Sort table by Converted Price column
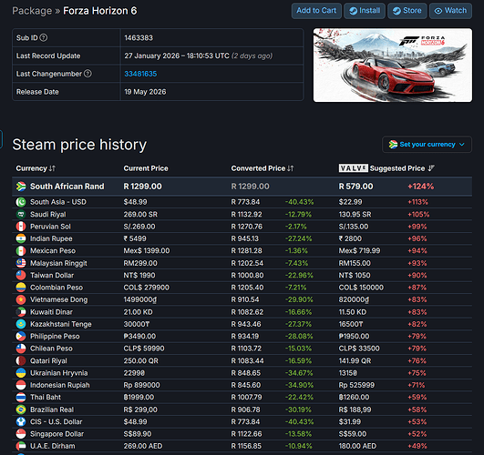This screenshot has height=455, width=484. pyautogui.click(x=263, y=168)
